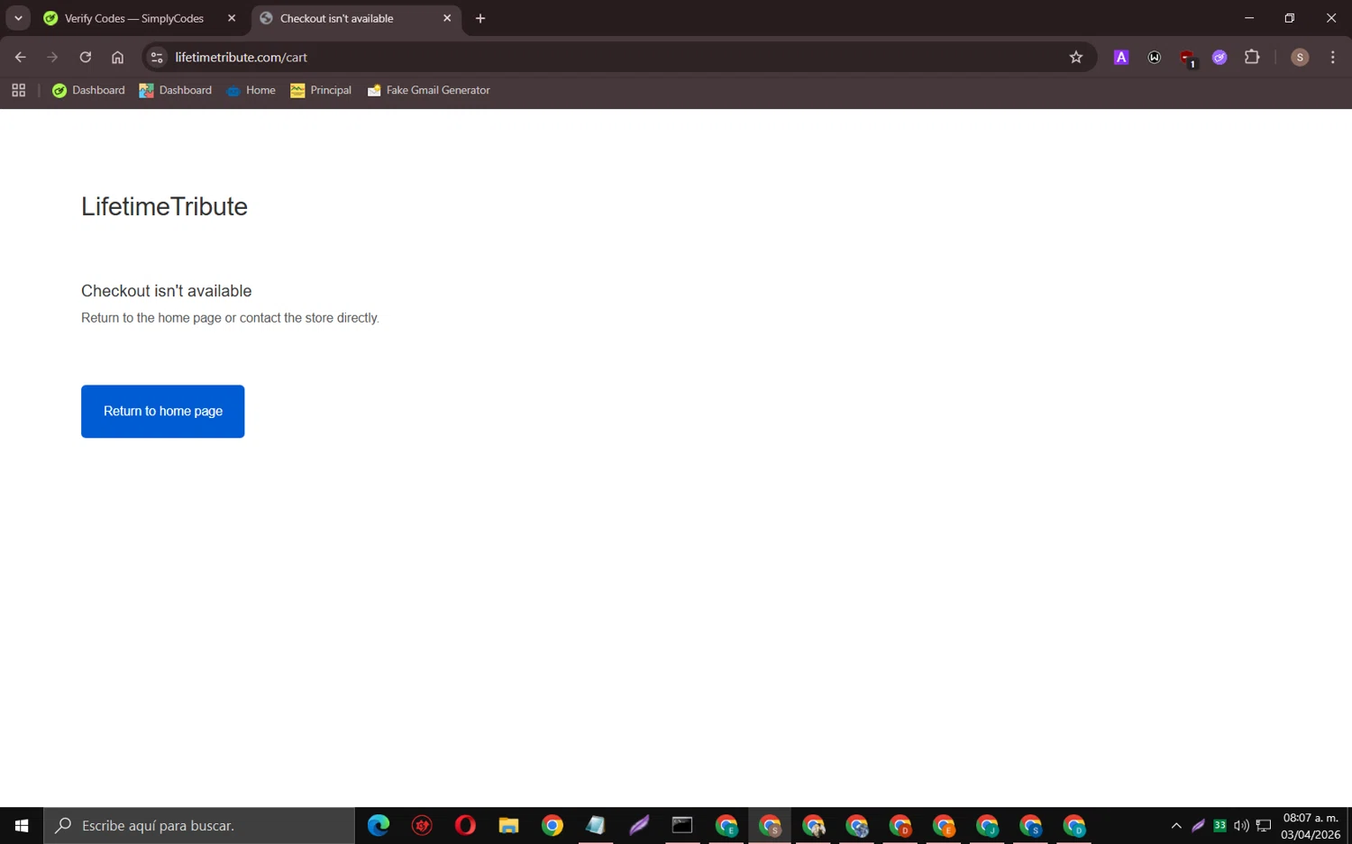Show hidden system tray icons
Screen dimensions: 1352x844
[1176, 825]
